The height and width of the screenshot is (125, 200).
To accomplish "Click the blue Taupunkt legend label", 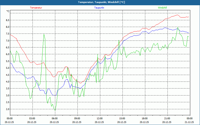I will (99, 8).
